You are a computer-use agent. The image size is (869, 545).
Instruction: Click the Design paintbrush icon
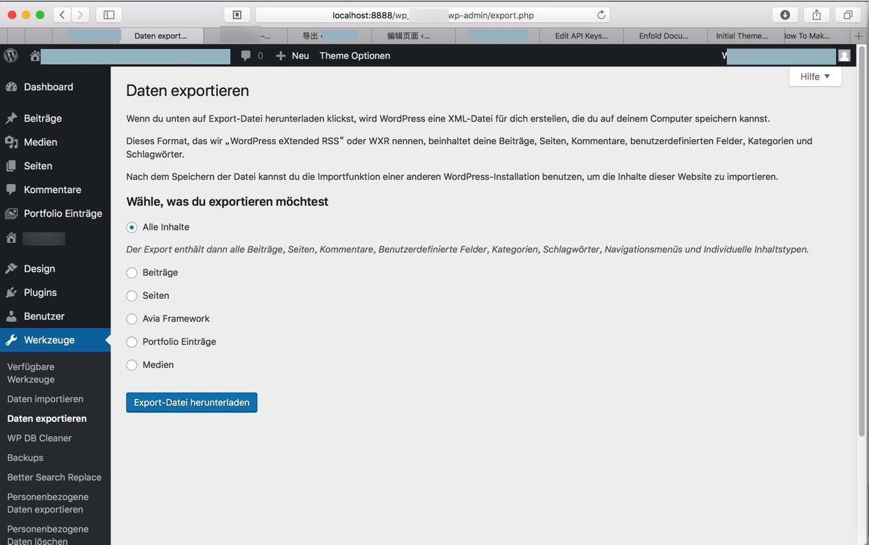pos(11,269)
